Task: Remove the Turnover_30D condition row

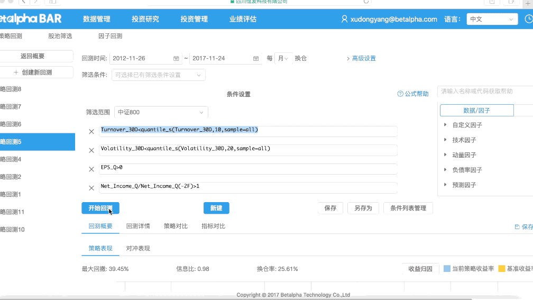Action: pos(91,132)
